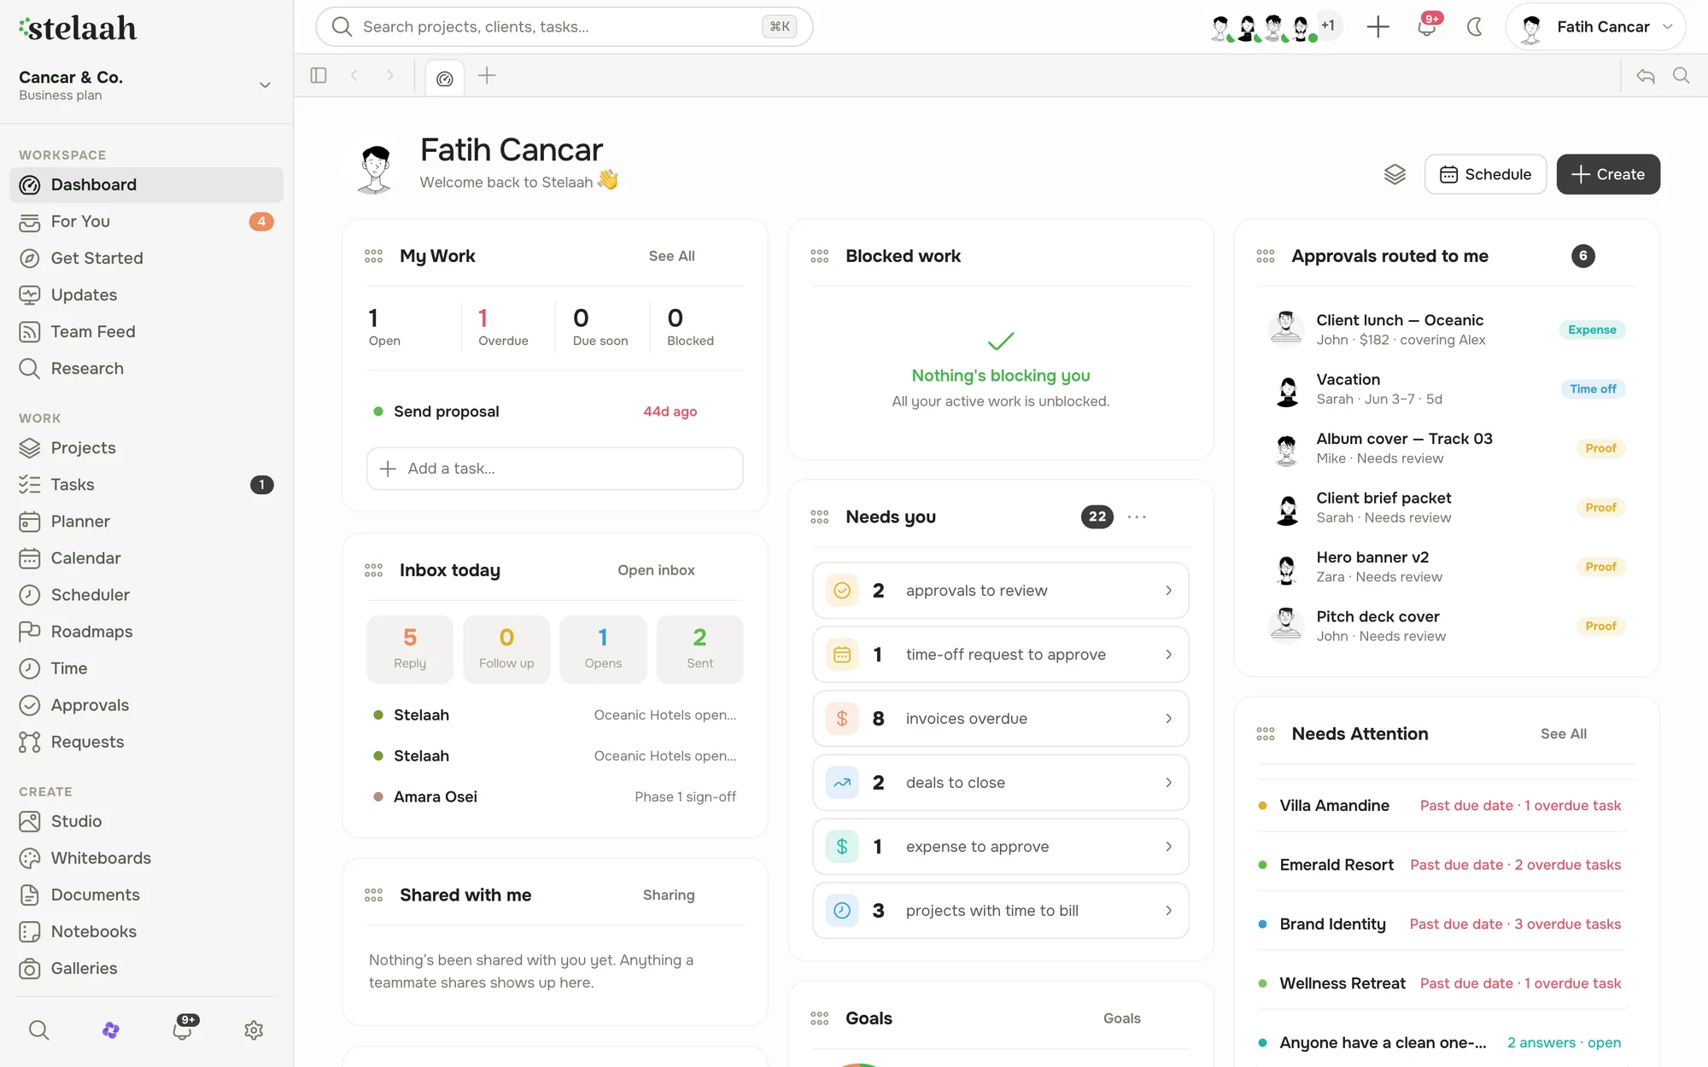The height and width of the screenshot is (1067, 1708).
Task: Click the Goals widget drag handle
Action: point(819,1018)
